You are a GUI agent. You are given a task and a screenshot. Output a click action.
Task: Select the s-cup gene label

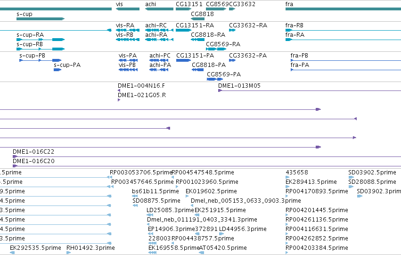click(x=25, y=14)
